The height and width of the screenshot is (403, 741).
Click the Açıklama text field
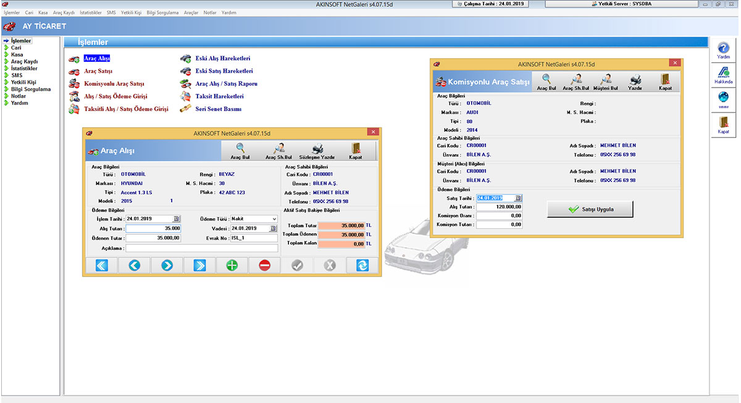tap(201, 248)
